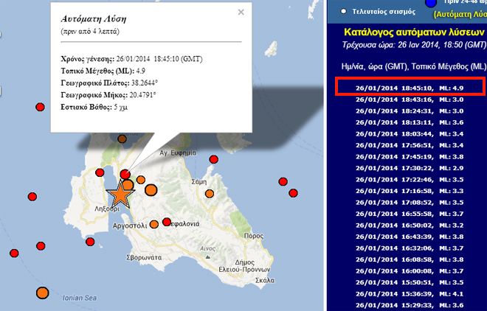Select the 18:43:16 ML 3.0 catalog entry

(409, 99)
